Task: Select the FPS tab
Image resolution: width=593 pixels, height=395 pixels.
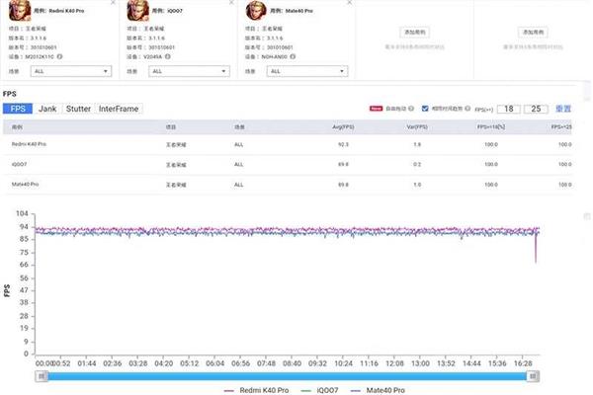Action: coord(18,109)
